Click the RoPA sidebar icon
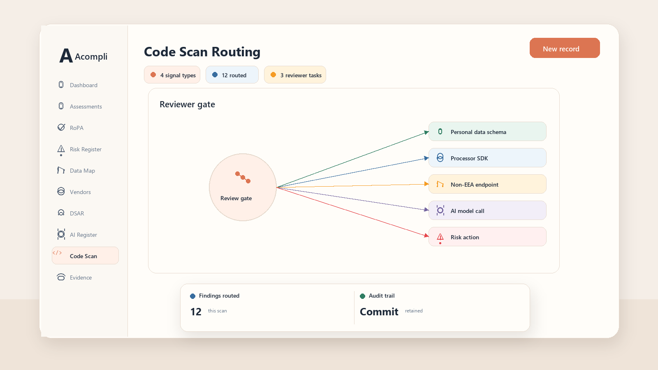Image resolution: width=658 pixels, height=370 pixels. point(61,127)
